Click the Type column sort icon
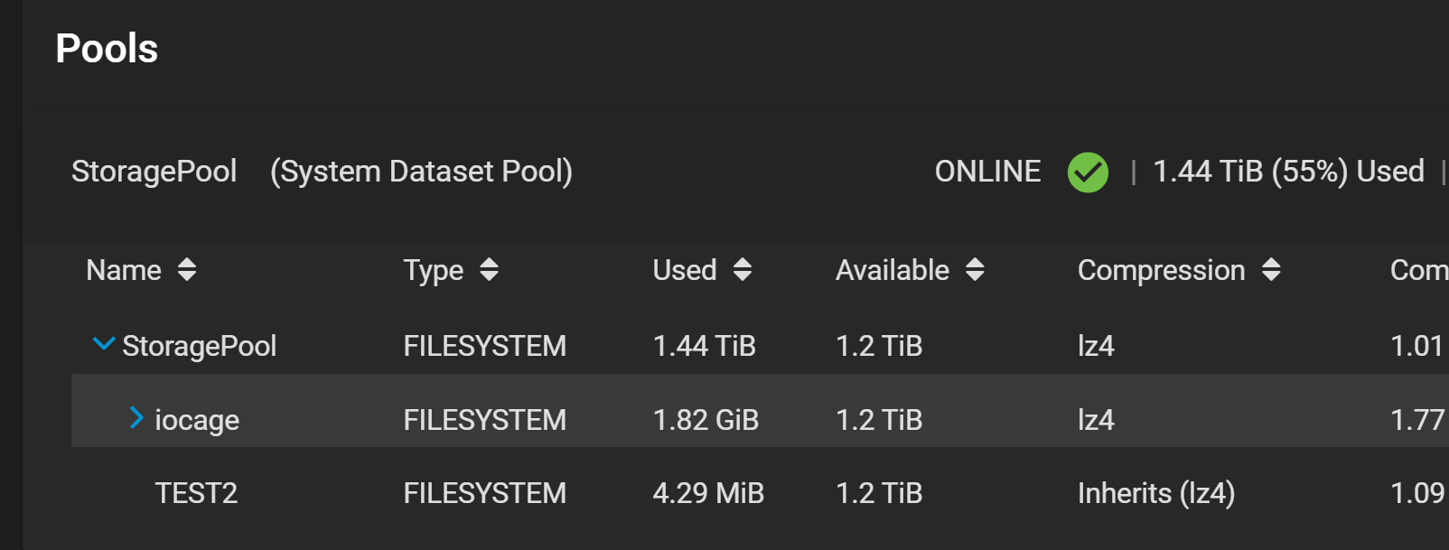The image size is (1449, 550). (489, 269)
